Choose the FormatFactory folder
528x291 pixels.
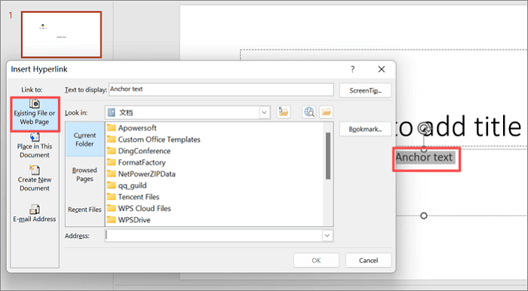[x=136, y=162]
